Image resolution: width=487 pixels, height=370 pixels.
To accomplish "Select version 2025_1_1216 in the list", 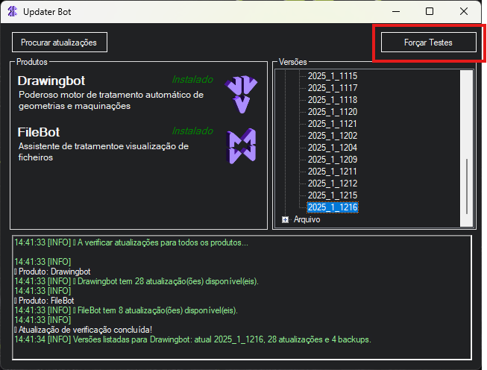I will (333, 207).
